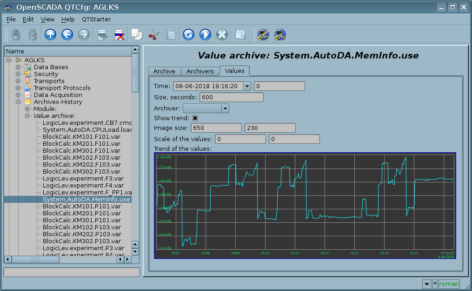This screenshot has width=472, height=291.
Task: Click the Size, seconds input field
Action: (231, 97)
